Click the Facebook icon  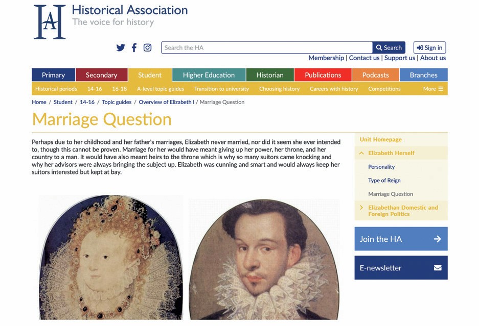tap(134, 47)
